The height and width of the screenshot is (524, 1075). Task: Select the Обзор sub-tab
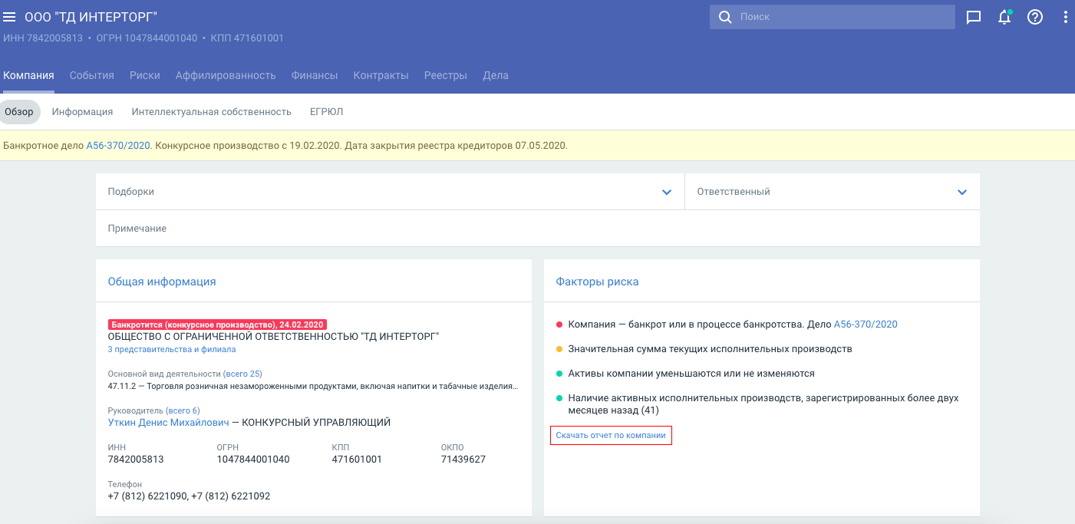coord(19,112)
